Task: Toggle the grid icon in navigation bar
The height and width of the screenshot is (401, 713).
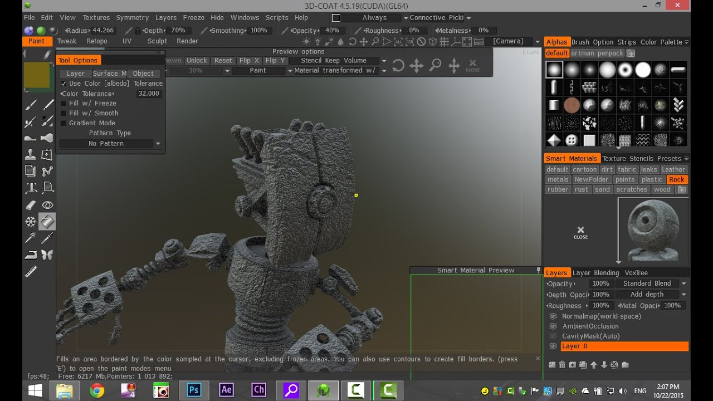Action: (444, 41)
